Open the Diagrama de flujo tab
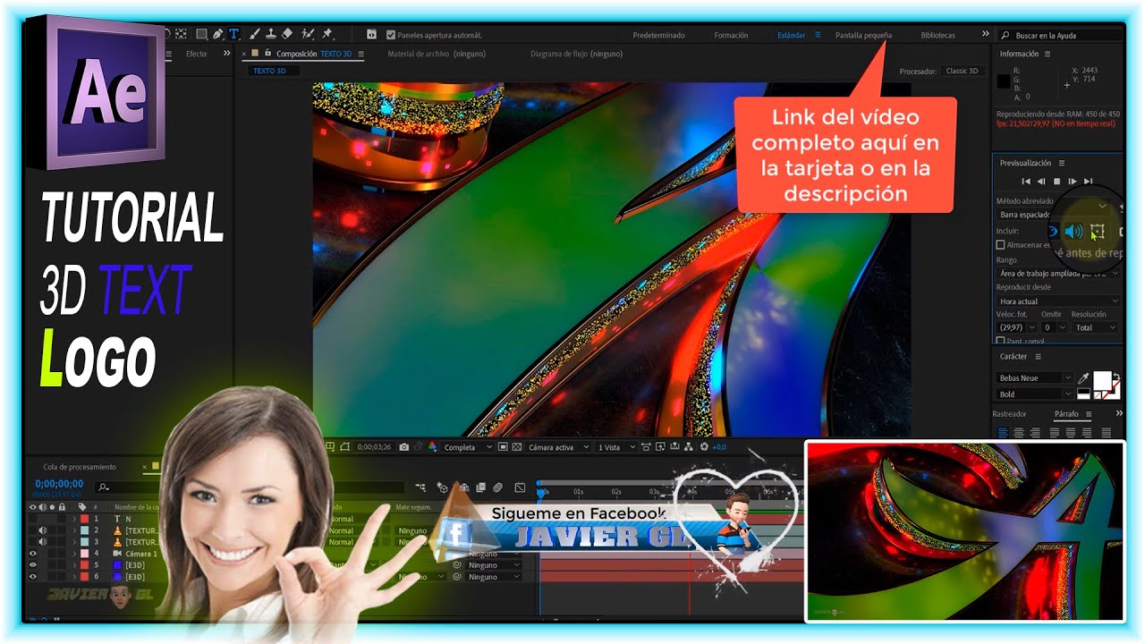This screenshot has height=644, width=1145. [576, 54]
